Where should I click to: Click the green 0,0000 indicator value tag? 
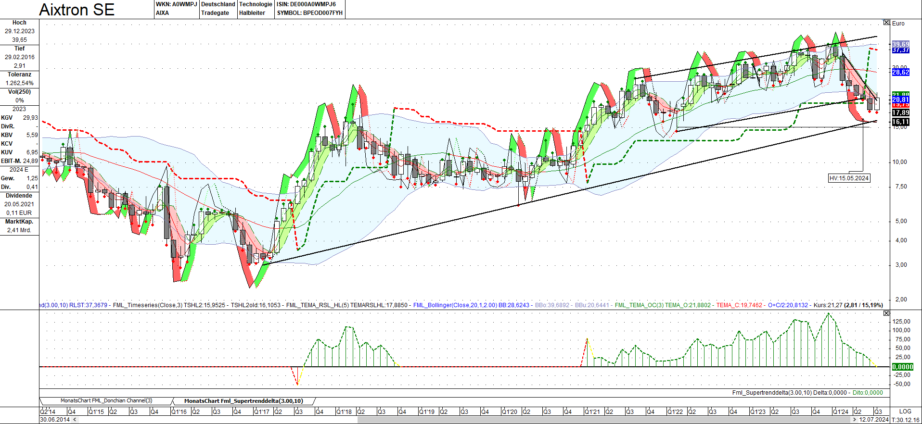pyautogui.click(x=902, y=367)
